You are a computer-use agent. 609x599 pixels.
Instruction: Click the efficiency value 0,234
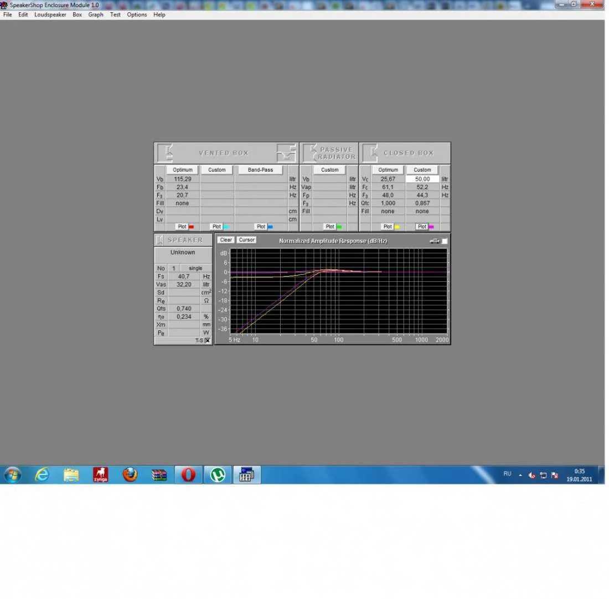coord(184,317)
